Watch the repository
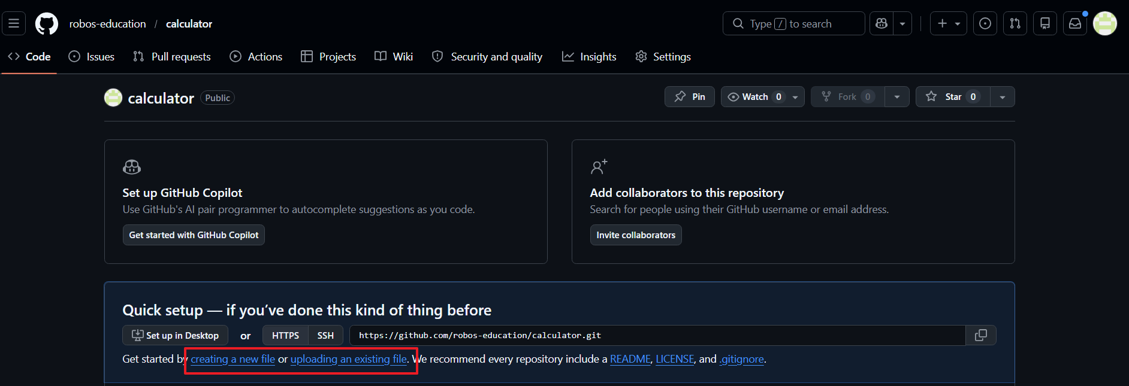Image resolution: width=1129 pixels, height=386 pixels. coord(755,97)
